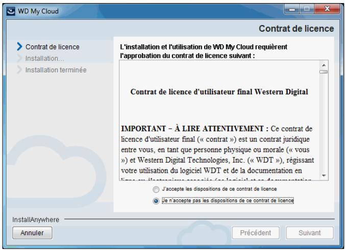
Task: Maximize the WD My Cloud window
Action: click(x=307, y=9)
